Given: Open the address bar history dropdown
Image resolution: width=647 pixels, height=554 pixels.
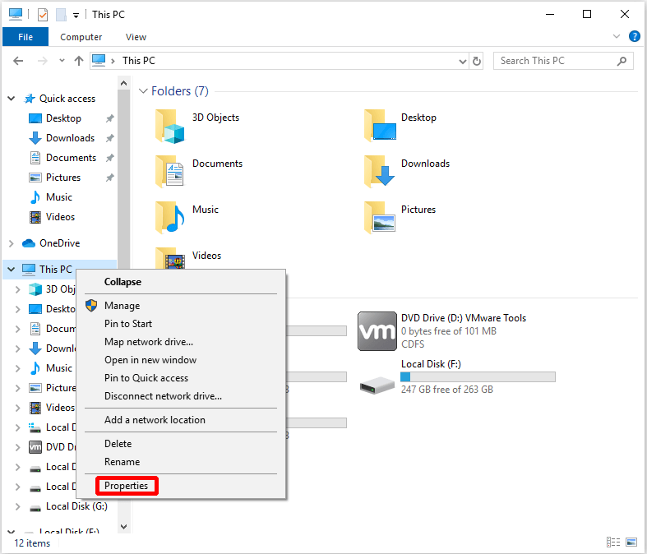Looking at the screenshot, I should [463, 62].
